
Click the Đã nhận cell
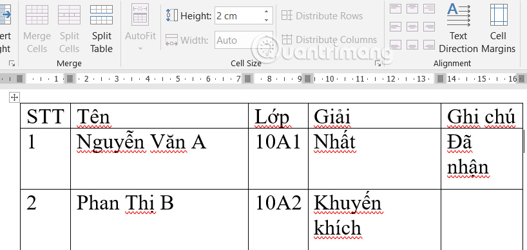[482, 159]
